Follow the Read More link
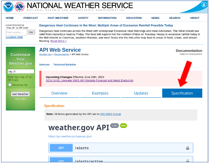This screenshot has width=209, height=163. pos(59,41)
